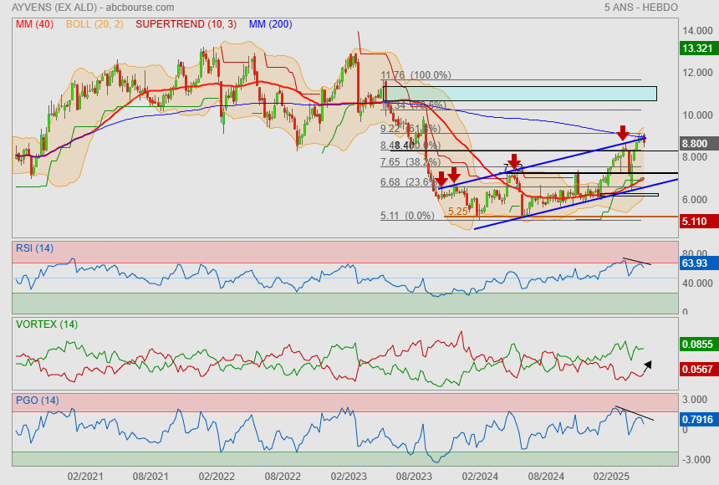Select the 8.800 current price tag
Image resolution: width=719 pixels, height=485 pixels.
coord(696,144)
